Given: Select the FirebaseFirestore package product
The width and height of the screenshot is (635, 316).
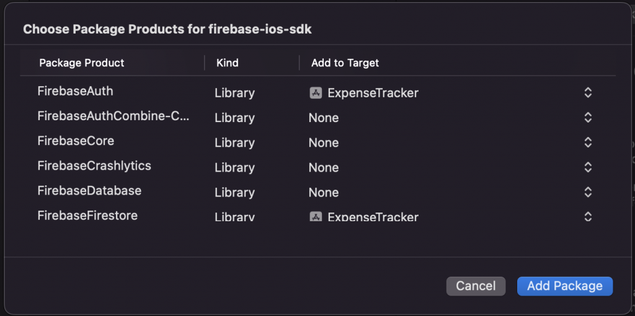Looking at the screenshot, I should (87, 215).
